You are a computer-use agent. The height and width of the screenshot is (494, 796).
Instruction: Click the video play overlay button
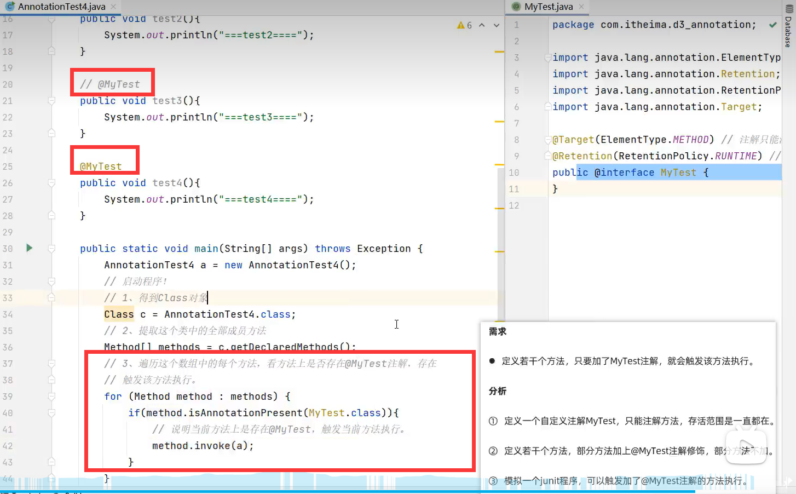tap(746, 447)
